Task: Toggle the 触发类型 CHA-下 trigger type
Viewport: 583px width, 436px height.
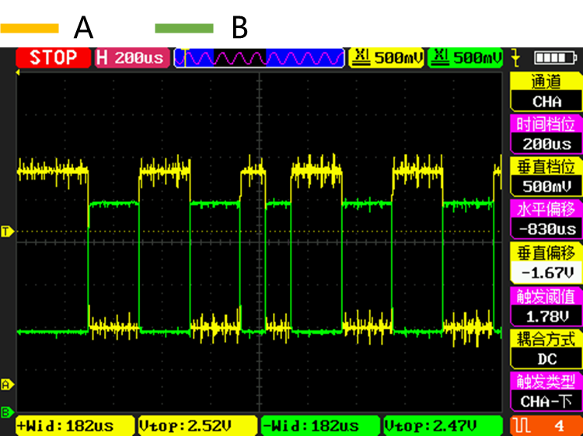Action: pos(546,392)
